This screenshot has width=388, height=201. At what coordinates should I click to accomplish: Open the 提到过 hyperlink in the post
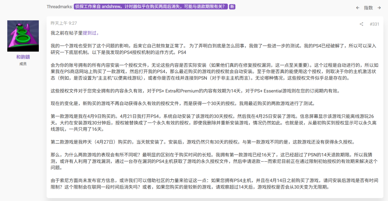[x=91, y=33]
